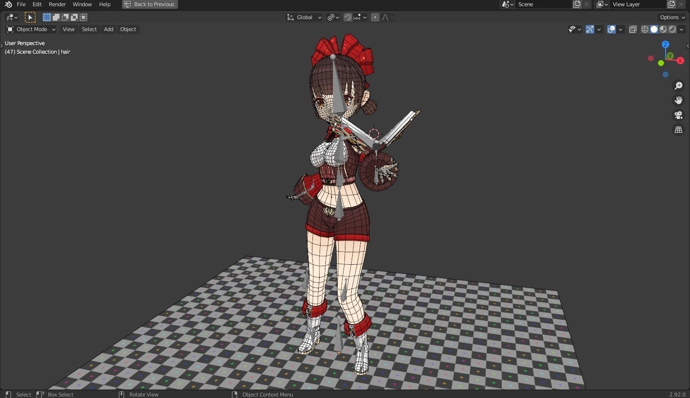Choose Extend selection mode icon
Viewport: 690px width, 398px height.
[x=56, y=17]
